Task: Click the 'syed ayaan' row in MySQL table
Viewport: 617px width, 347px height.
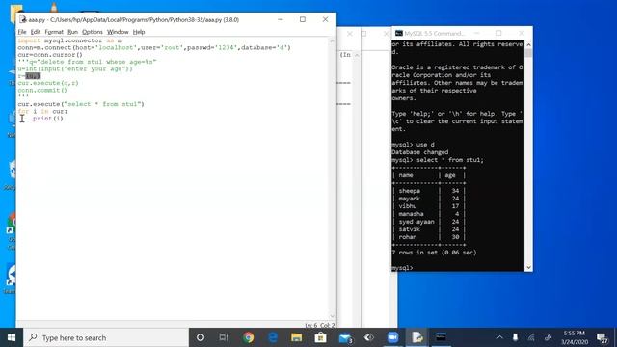Action: [428, 222]
